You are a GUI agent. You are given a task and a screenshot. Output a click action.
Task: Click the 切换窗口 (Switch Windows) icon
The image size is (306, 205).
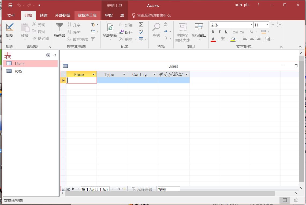click(x=199, y=27)
